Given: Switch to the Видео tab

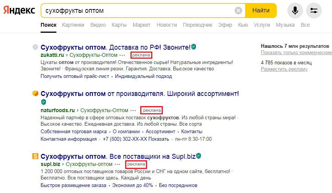Looking at the screenshot, I should (98, 25).
